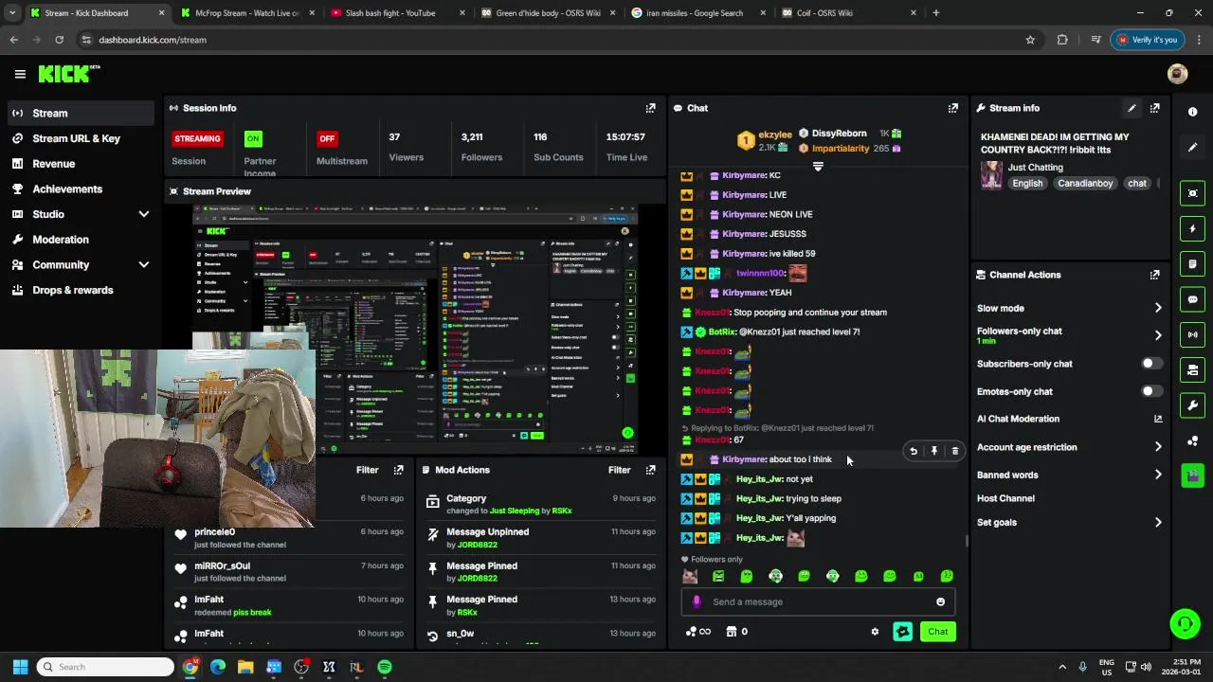Expand Followers-only chat options
This screenshot has width=1213, height=682.
pyautogui.click(x=1157, y=335)
